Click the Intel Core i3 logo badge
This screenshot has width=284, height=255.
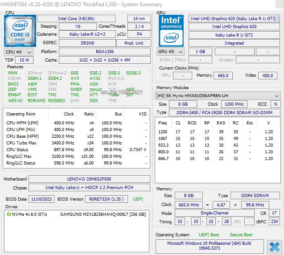coord(20,31)
